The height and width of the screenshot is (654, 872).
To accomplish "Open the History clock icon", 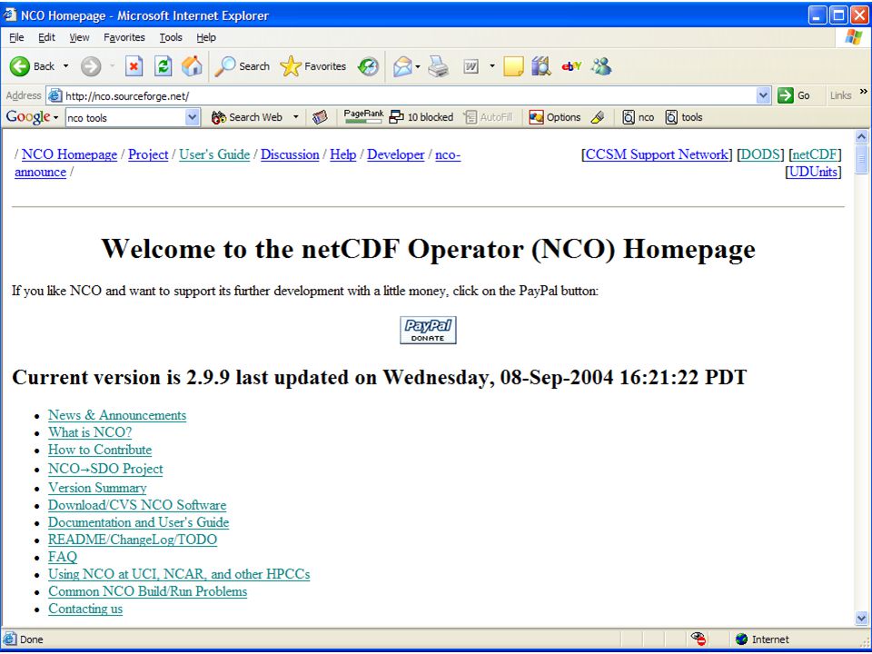I will click(368, 66).
